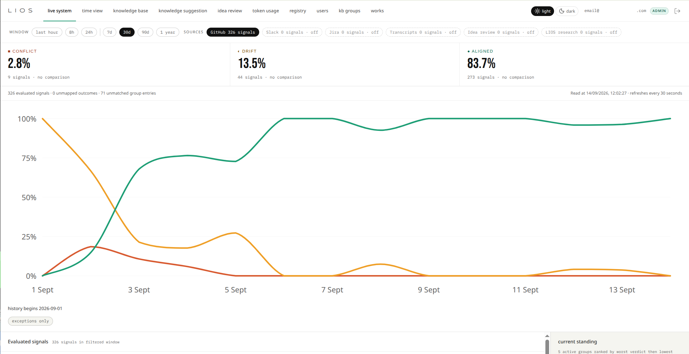Go to the works tab
The height and width of the screenshot is (354, 689).
[377, 11]
